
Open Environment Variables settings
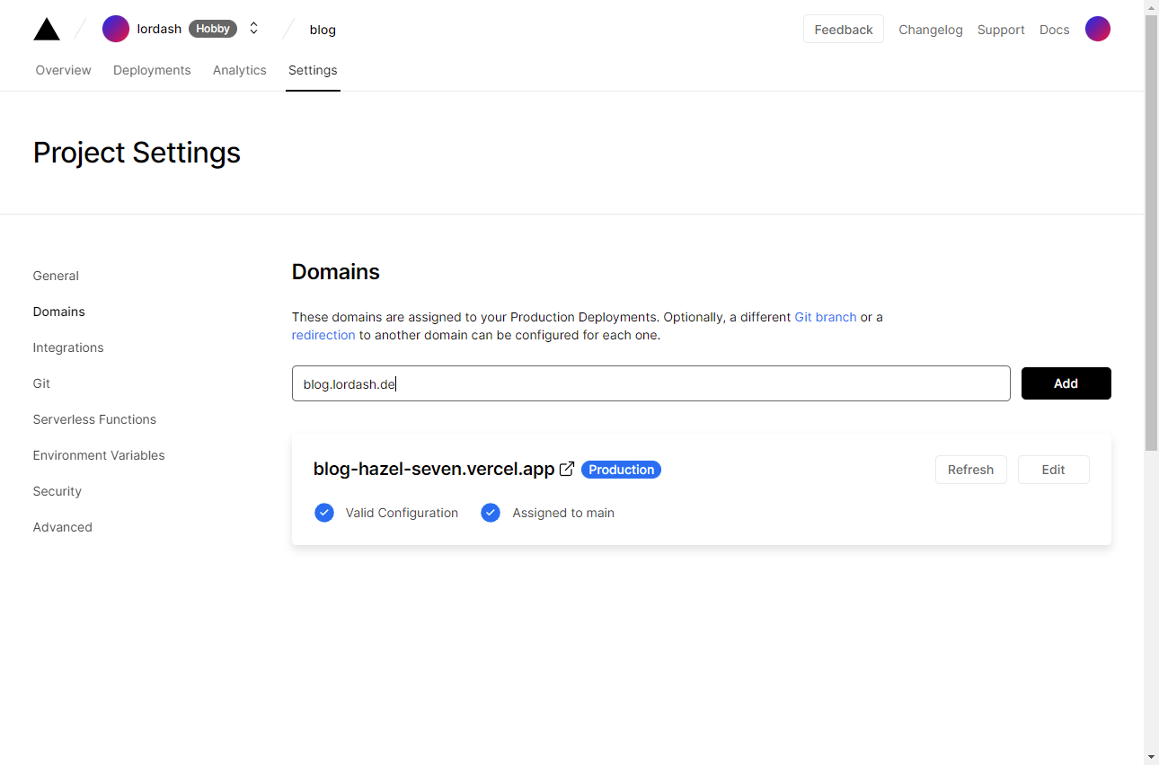point(99,455)
